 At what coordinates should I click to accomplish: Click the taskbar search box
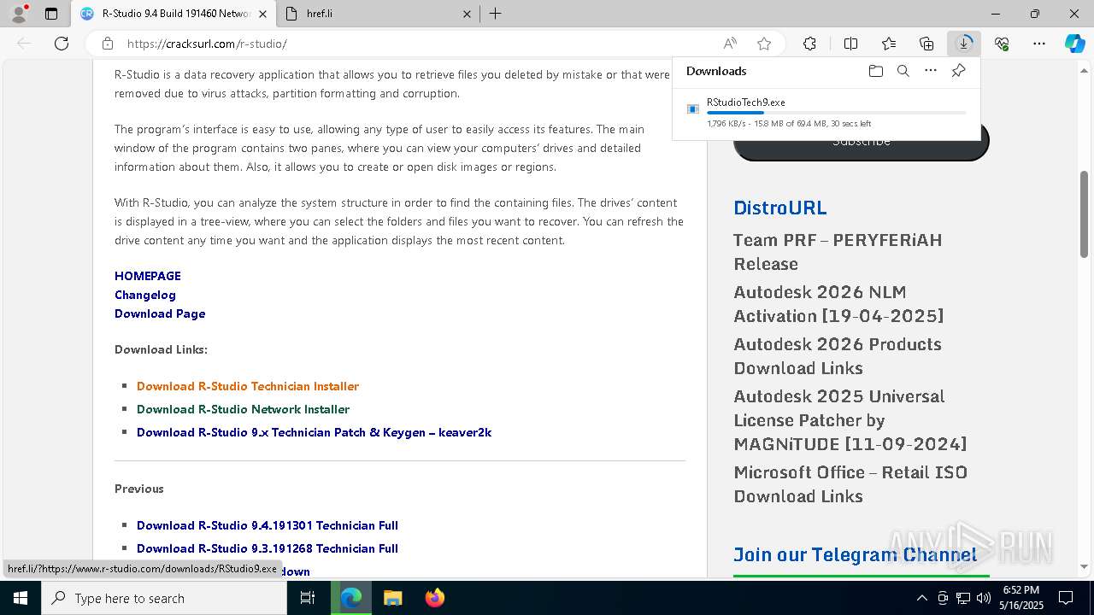164,598
